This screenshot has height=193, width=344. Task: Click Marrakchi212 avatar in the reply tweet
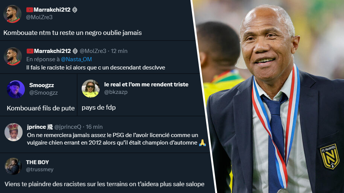(x=13, y=56)
